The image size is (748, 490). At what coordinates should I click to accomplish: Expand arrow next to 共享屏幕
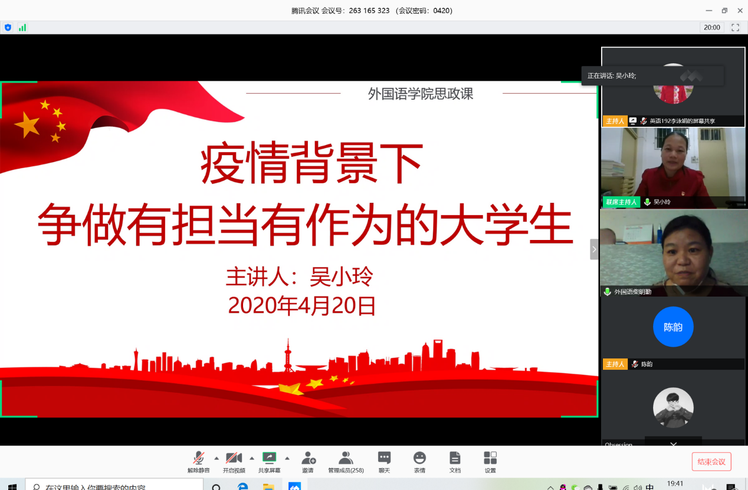click(287, 458)
